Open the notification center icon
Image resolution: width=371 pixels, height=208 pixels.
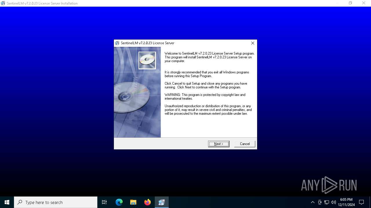coord(361,202)
